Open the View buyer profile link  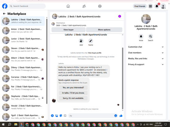pyautogui.click(x=95, y=53)
